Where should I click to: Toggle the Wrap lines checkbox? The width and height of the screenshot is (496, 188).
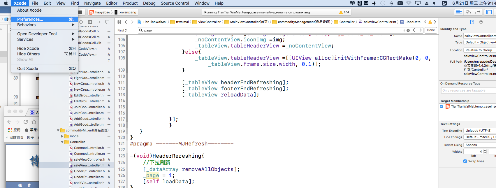(x=465, y=161)
